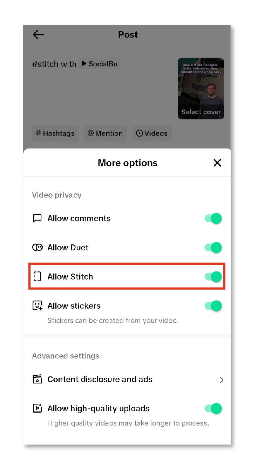Open Content disclosure and ads settings

pyautogui.click(x=100, y=379)
